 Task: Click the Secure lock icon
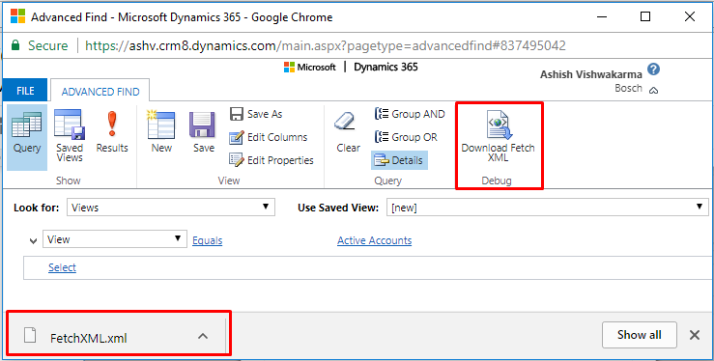tap(15, 45)
